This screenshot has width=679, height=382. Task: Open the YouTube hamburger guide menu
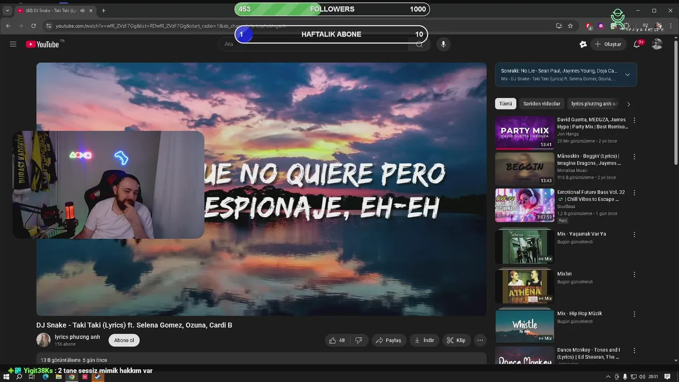click(x=13, y=44)
